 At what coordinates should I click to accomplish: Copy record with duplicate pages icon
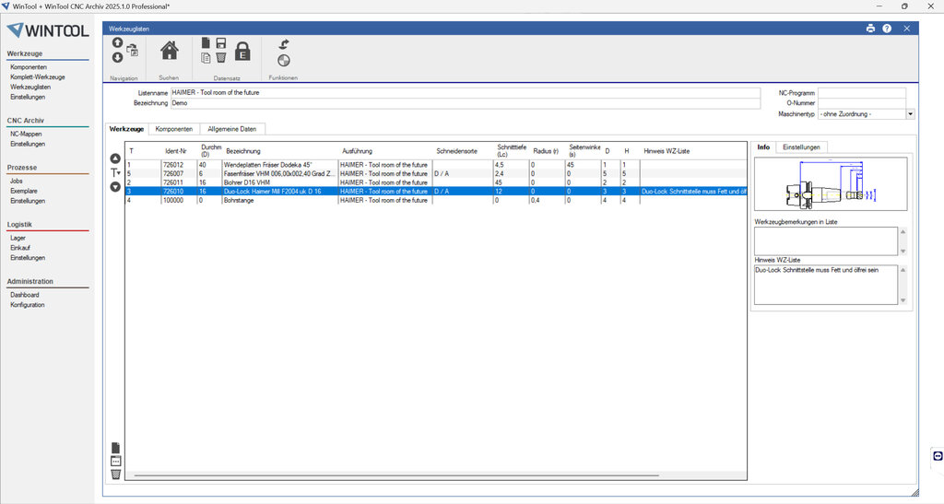[206, 58]
